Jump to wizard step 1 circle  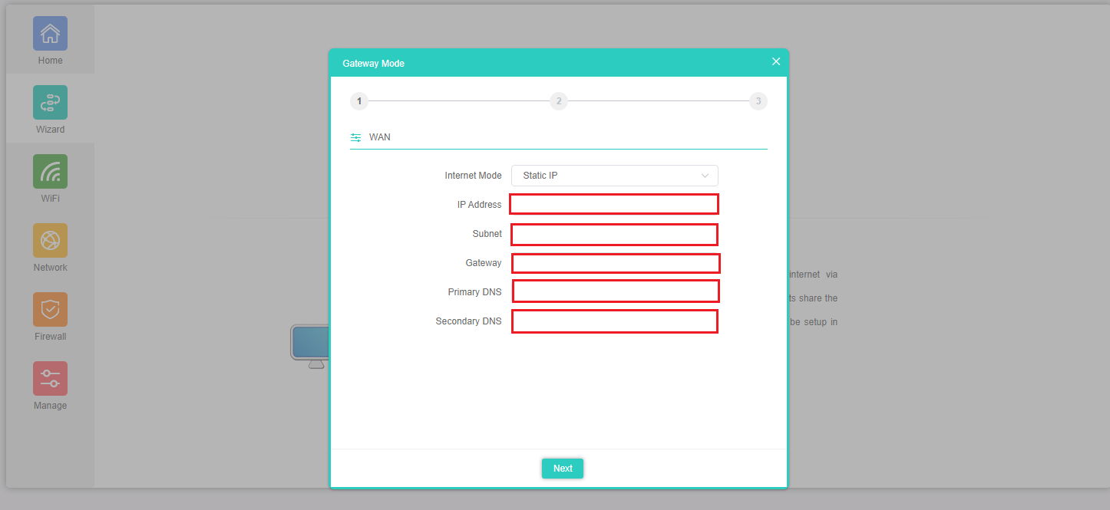[358, 101]
